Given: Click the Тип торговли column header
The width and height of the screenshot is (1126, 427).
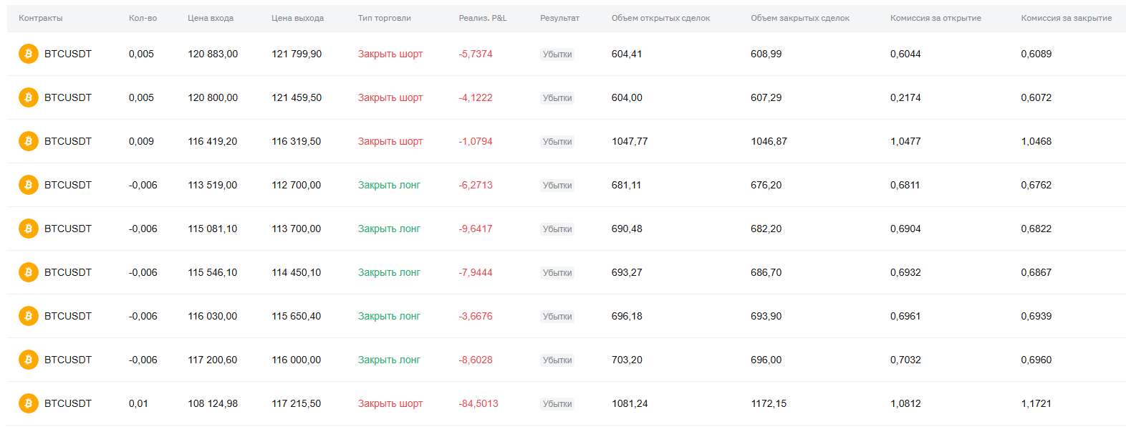Looking at the screenshot, I should 385,18.
